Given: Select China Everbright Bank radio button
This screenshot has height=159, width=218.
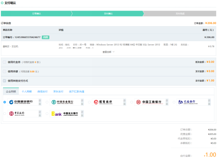Looking at the screenshot, I should (x=47, y=114).
